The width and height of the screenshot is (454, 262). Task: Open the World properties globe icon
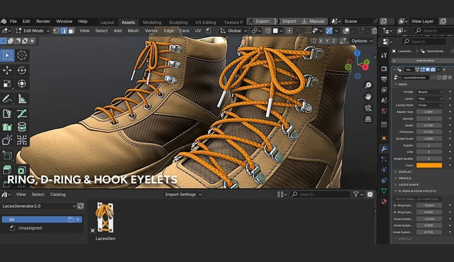tap(384, 111)
